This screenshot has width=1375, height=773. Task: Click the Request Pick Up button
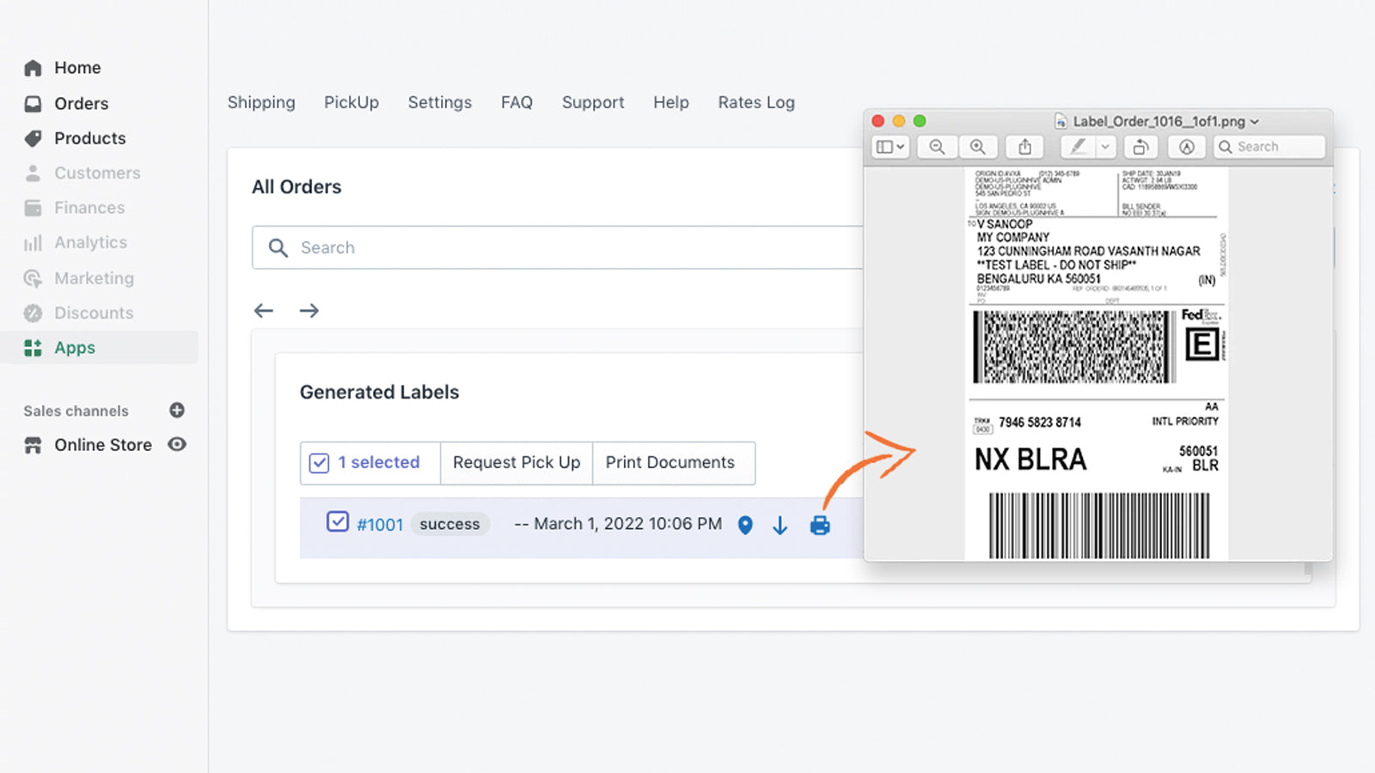coord(516,463)
